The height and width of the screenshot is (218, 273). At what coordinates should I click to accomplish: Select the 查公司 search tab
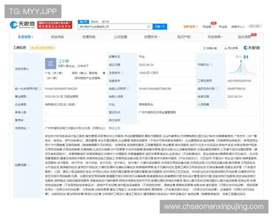(x=83, y=22)
